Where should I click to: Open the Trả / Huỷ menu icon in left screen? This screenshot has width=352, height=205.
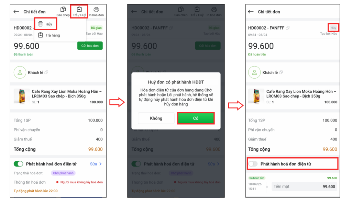pos(79,10)
